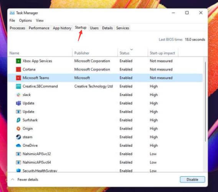Select the Creative.SBCommand entry name
This screenshot has width=218, height=192.
(40, 86)
